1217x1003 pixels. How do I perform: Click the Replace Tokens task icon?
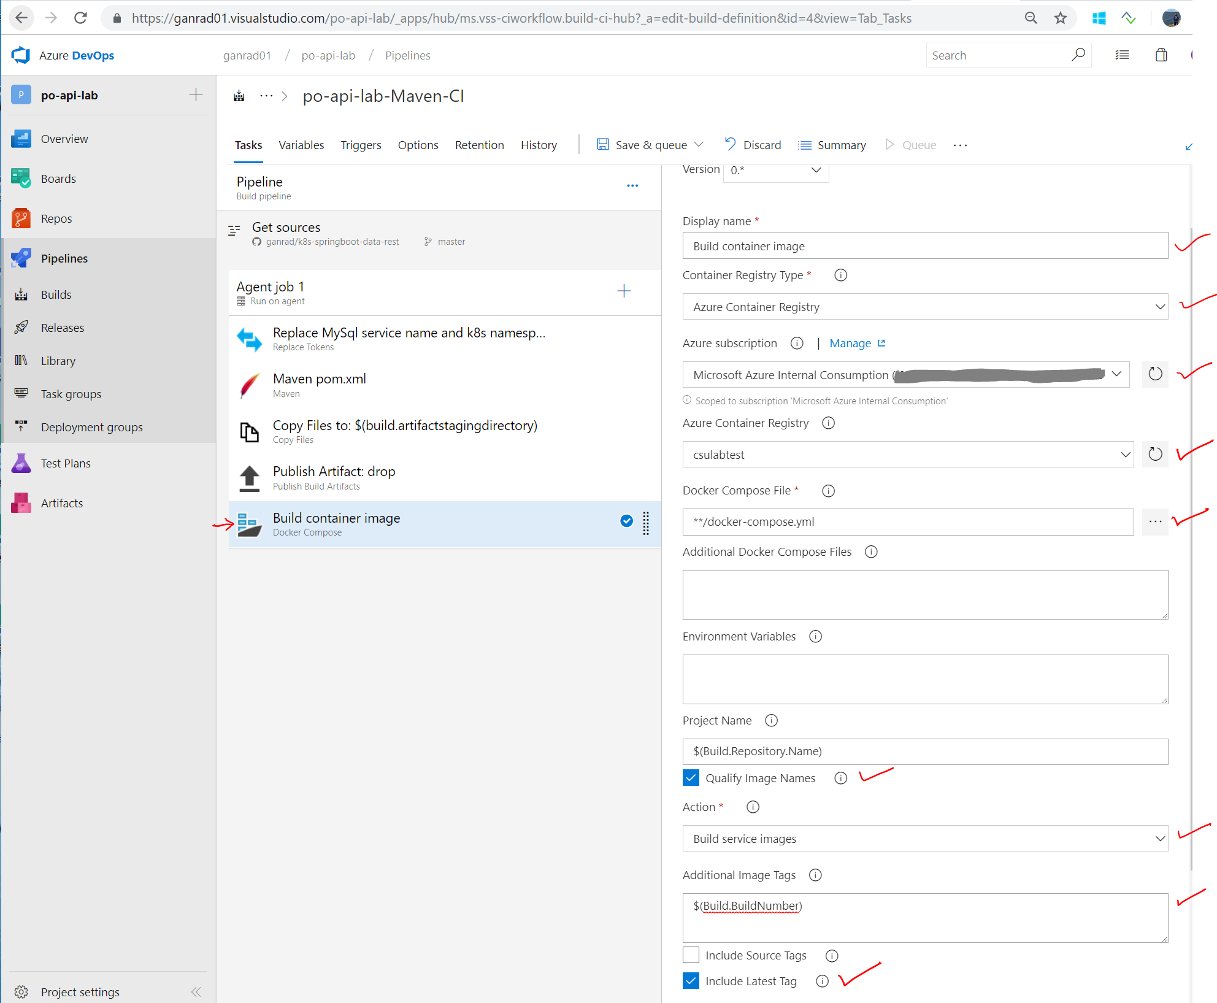[250, 337]
